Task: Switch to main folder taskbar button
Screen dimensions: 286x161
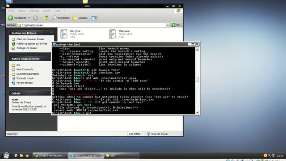Action: [122, 156]
